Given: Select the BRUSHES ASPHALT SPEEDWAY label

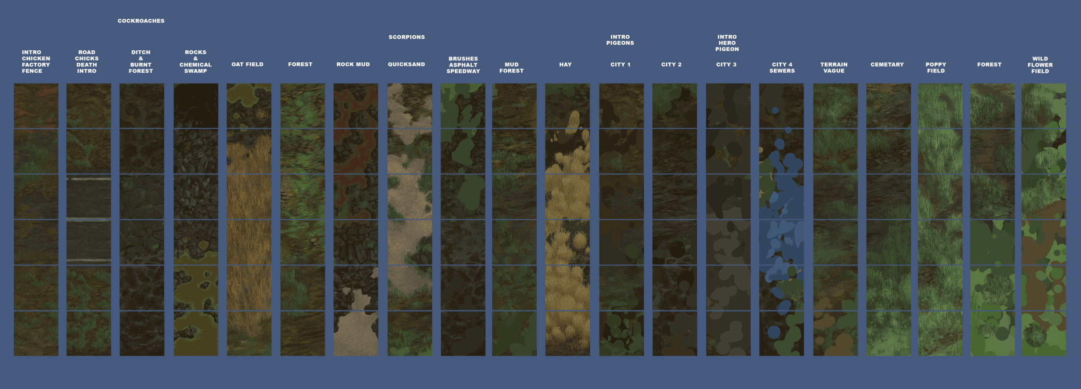Looking at the screenshot, I should (x=463, y=65).
